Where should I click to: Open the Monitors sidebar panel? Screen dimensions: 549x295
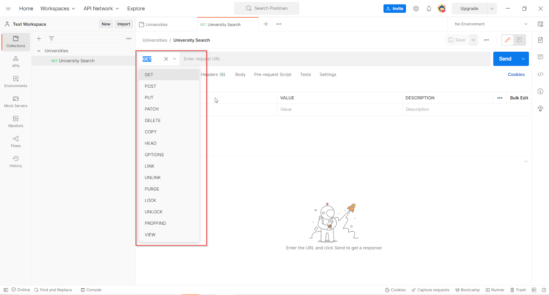(16, 122)
